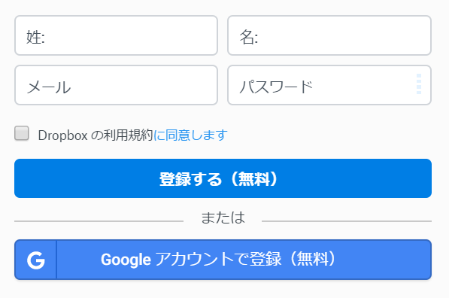449x298 pixels.
Task: Open the blue に同意します link
Action: pos(191,135)
